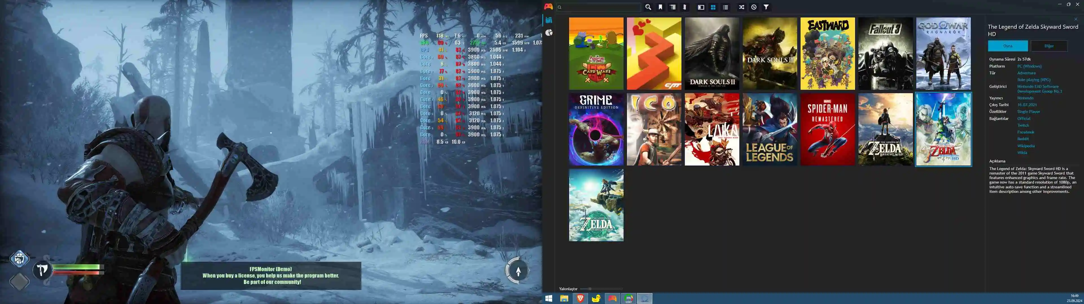The width and height of the screenshot is (1084, 304).
Task: Switch to Playnite on the taskbar
Action: (x=612, y=299)
